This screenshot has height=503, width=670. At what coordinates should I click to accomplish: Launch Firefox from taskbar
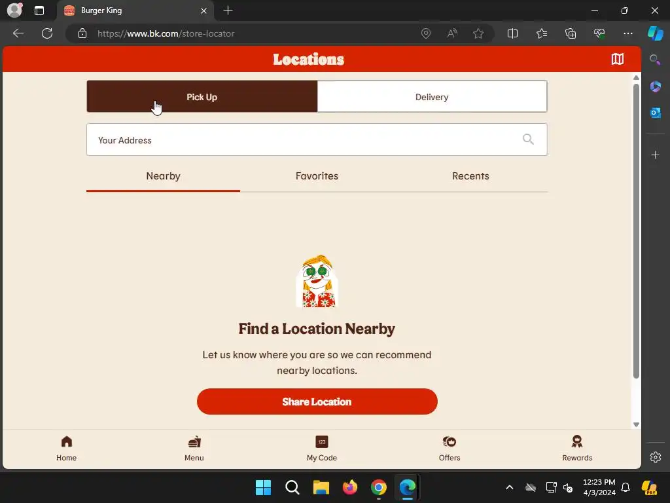click(349, 487)
